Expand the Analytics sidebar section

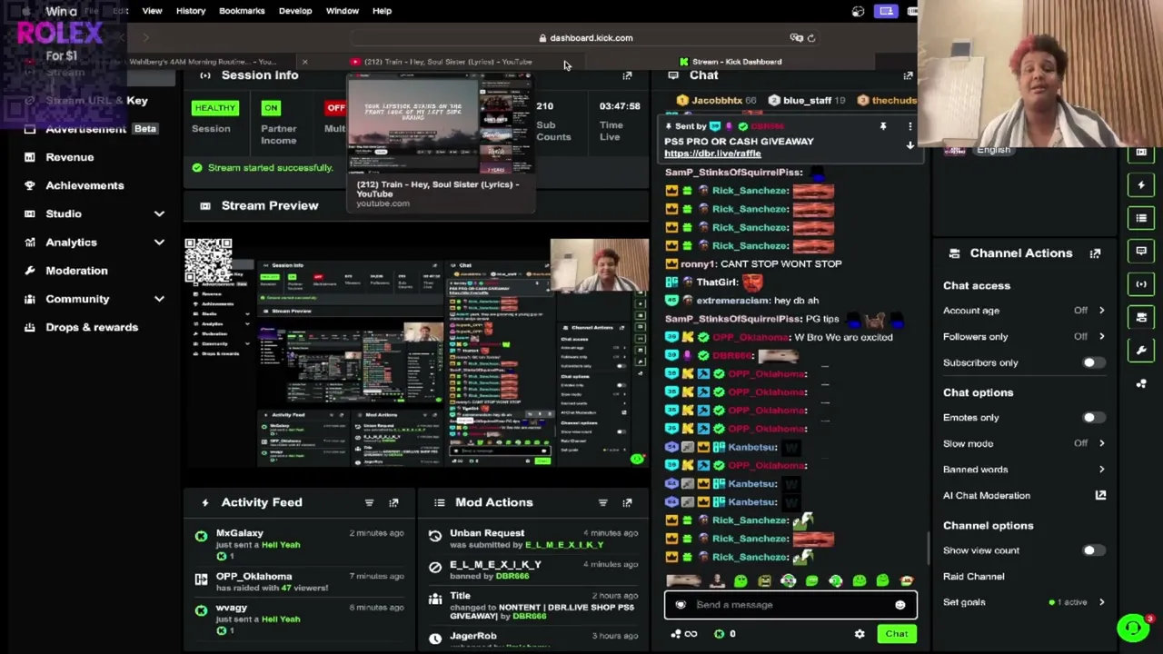coord(159,243)
